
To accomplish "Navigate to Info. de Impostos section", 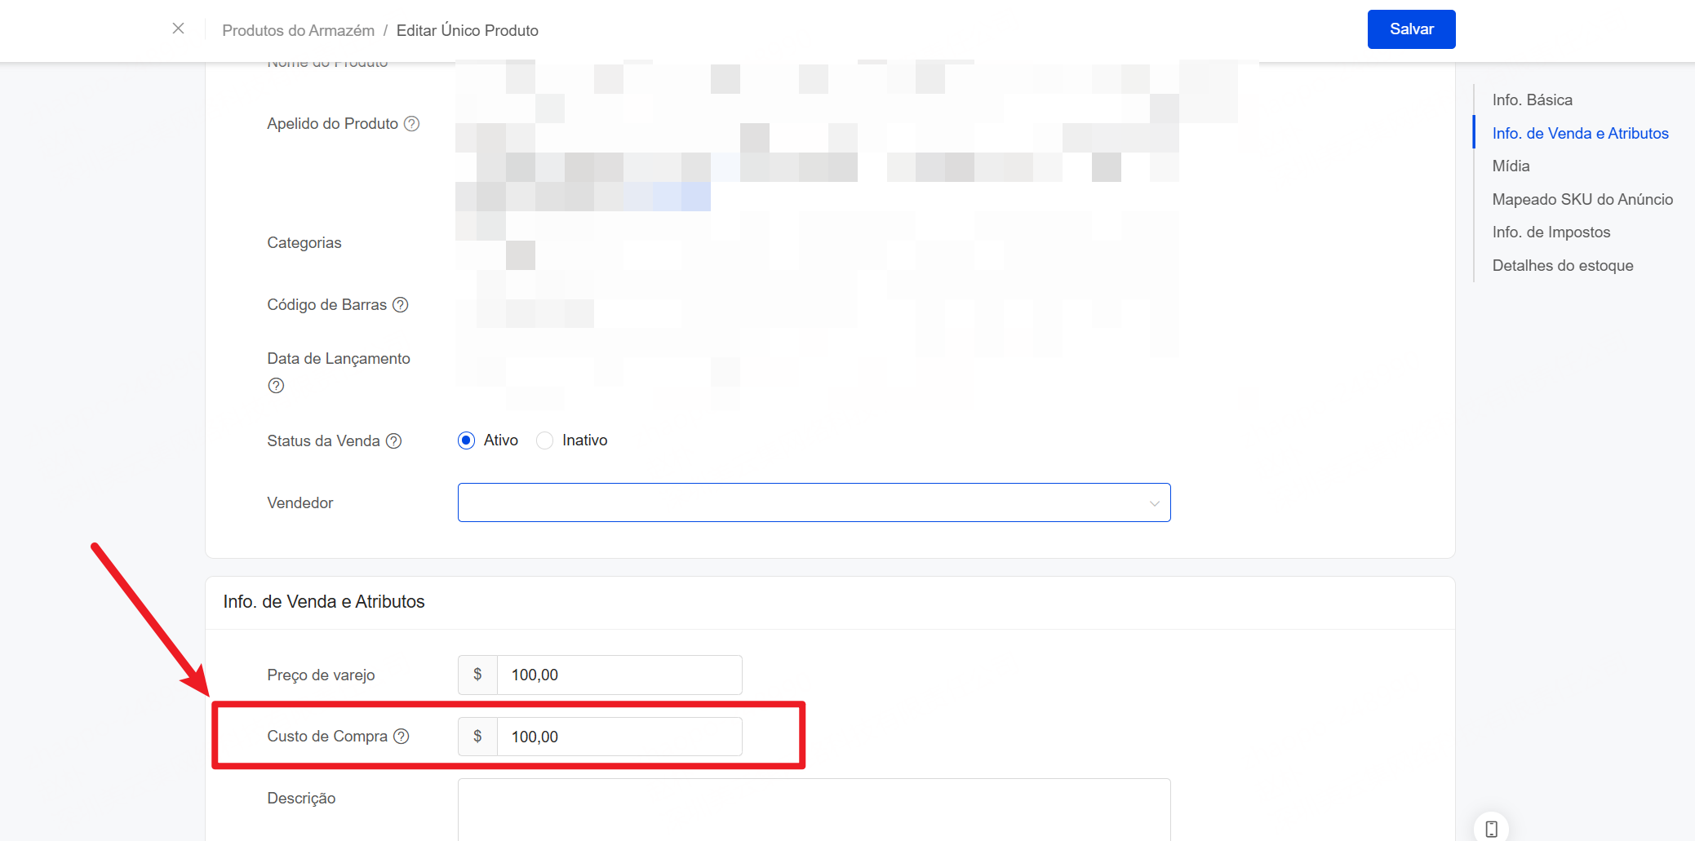I will pos(1551,232).
